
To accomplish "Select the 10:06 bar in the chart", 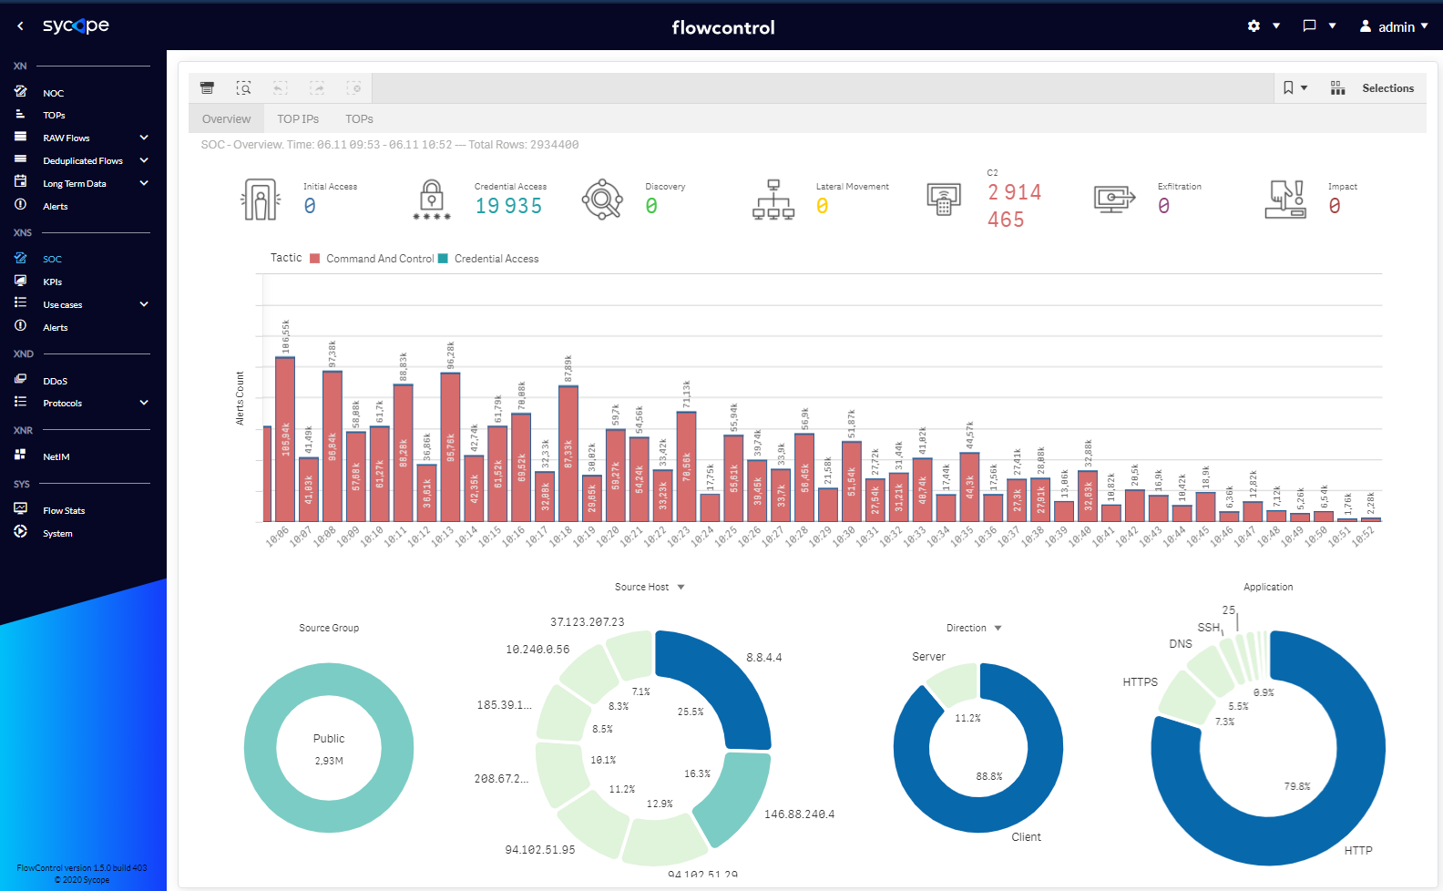I will 285,439.
